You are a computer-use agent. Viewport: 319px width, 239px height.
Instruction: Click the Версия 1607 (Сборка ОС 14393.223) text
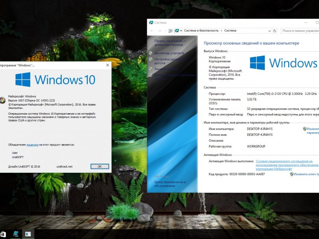coord(32,100)
